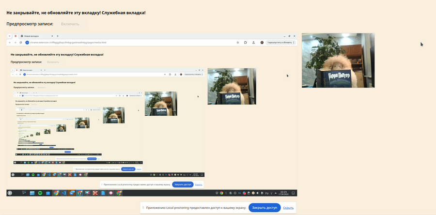Viewport: 436px width, 215px height.
Task: Click the Скрыть link in the sharing bar
Action: point(288,208)
